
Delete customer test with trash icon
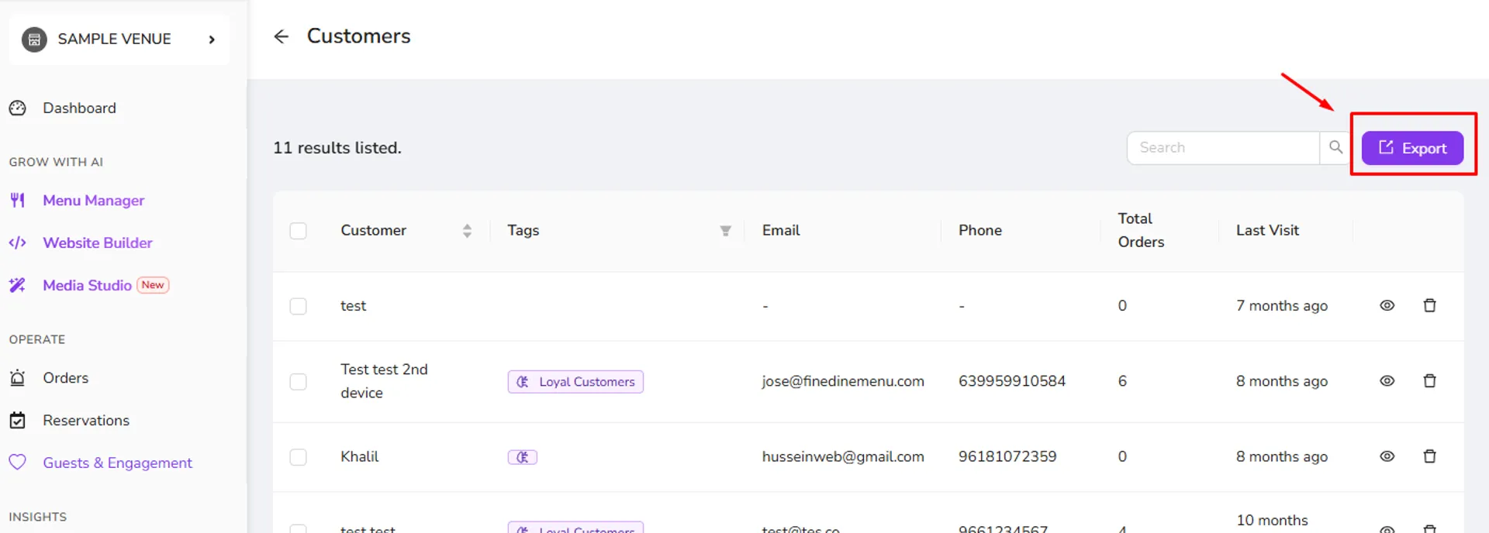[x=1430, y=306]
